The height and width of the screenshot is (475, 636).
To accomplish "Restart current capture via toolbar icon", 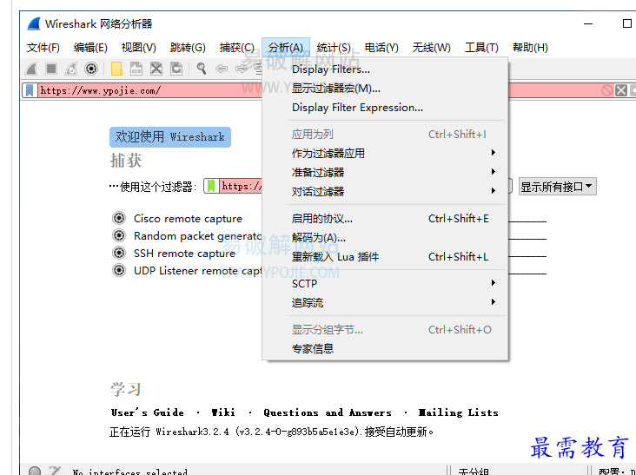I will [x=71, y=69].
